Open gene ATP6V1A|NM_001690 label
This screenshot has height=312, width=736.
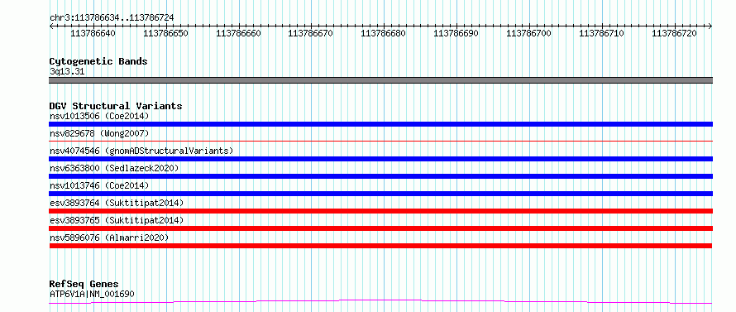tap(92, 295)
